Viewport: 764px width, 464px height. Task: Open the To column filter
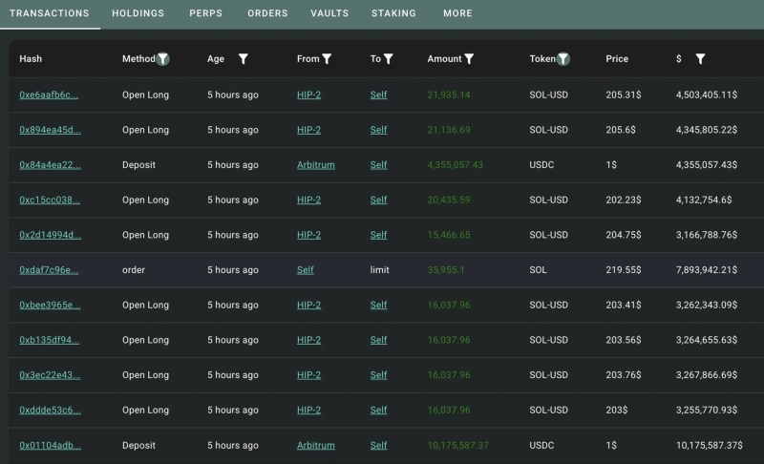[389, 59]
